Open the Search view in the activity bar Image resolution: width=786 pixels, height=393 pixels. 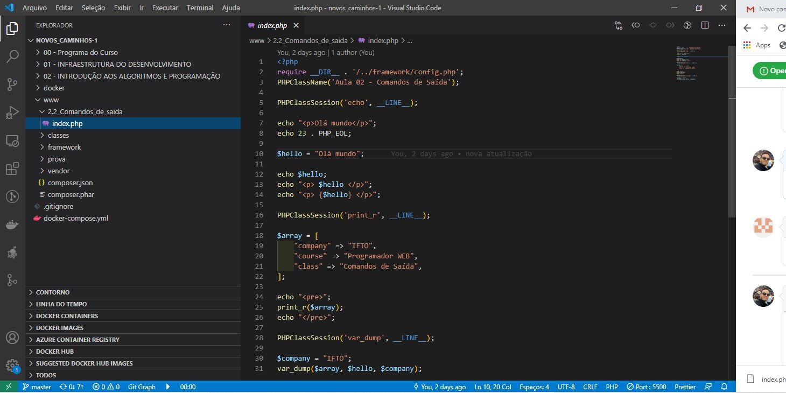[12, 57]
